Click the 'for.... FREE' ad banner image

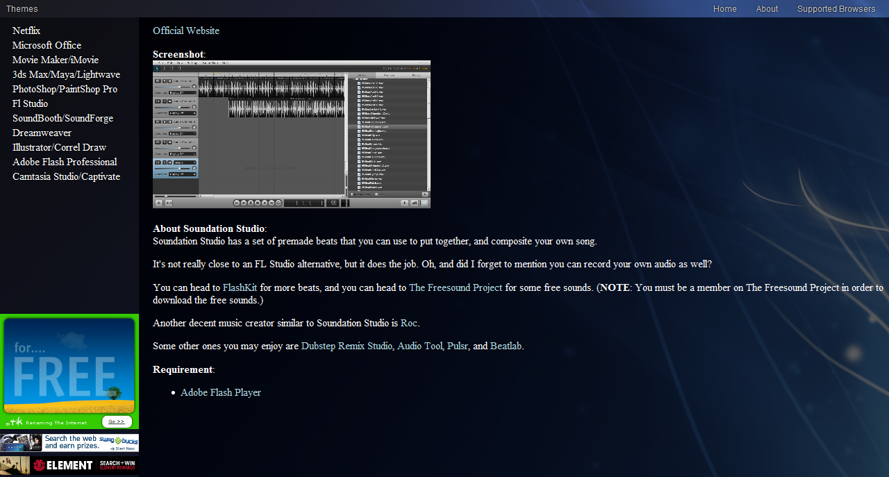tap(69, 365)
